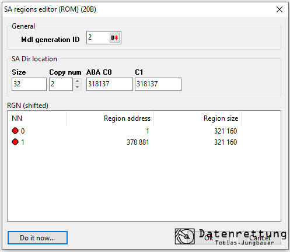The width and height of the screenshot is (290, 252).
Task: Sort by the NN column header
Action: [37, 118]
